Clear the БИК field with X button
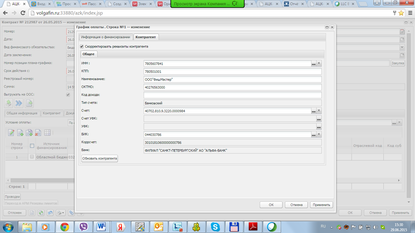Image resolution: width=415 pixels, height=233 pixels. pos(319,134)
